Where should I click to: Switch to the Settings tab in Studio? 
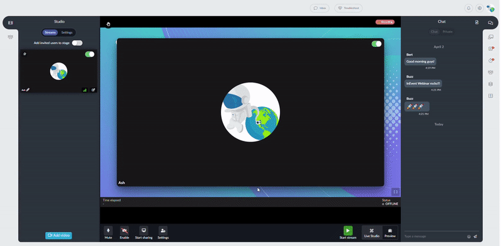[67, 33]
